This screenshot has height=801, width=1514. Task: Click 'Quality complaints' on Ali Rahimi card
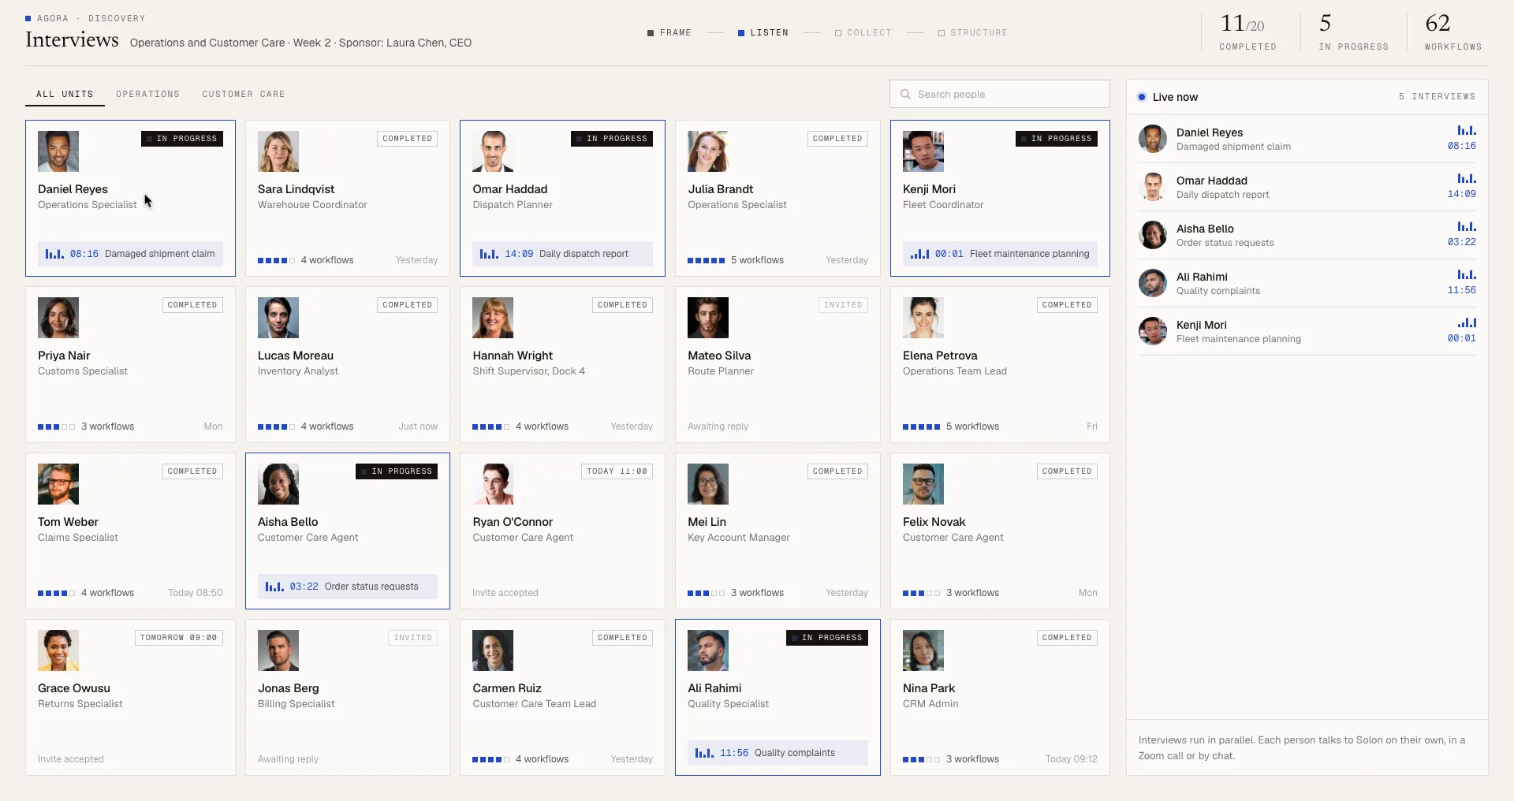tap(795, 753)
